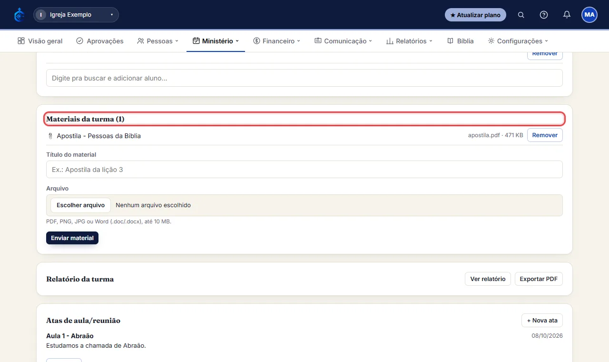The height and width of the screenshot is (362, 609).
Task: Focus the Título do material field
Action: (304, 170)
